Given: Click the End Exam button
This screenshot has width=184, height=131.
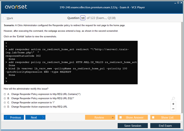Looking at the screenshot, I should click(165, 126).
